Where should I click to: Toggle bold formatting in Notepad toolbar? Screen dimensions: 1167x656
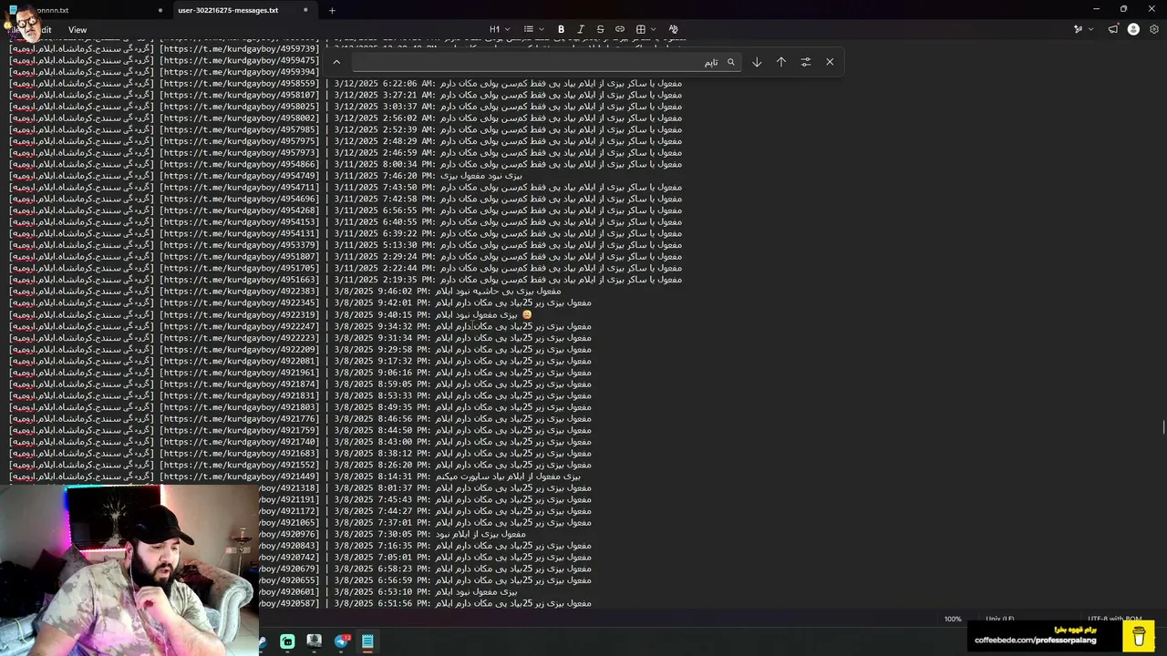pyautogui.click(x=561, y=29)
